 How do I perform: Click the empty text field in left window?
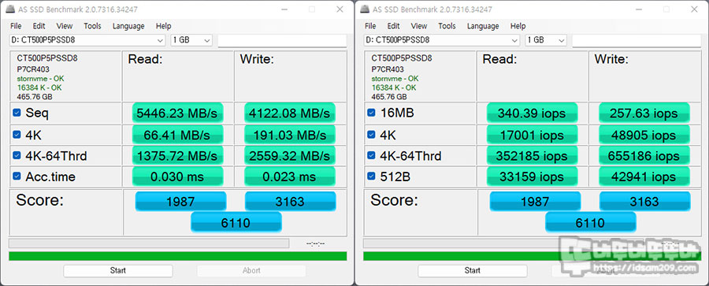(282, 40)
